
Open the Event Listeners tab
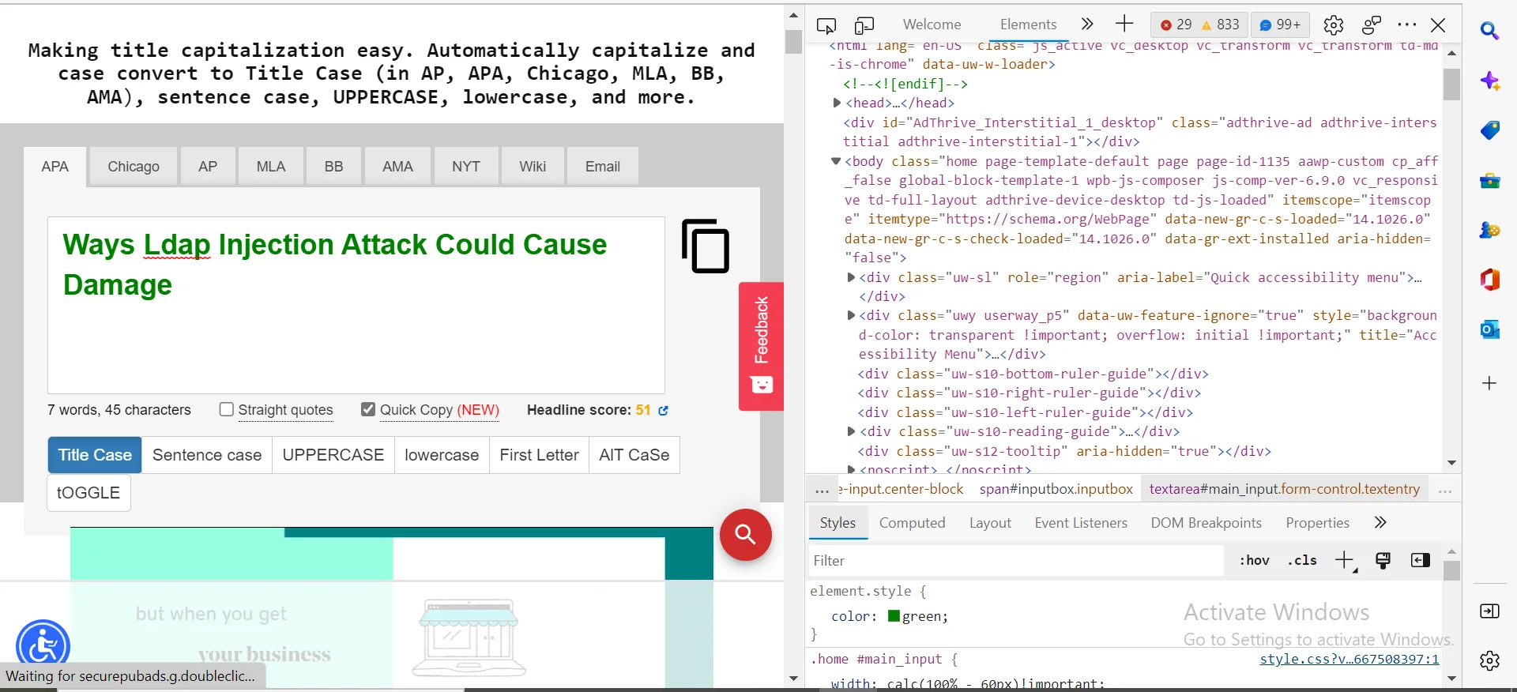(1081, 523)
